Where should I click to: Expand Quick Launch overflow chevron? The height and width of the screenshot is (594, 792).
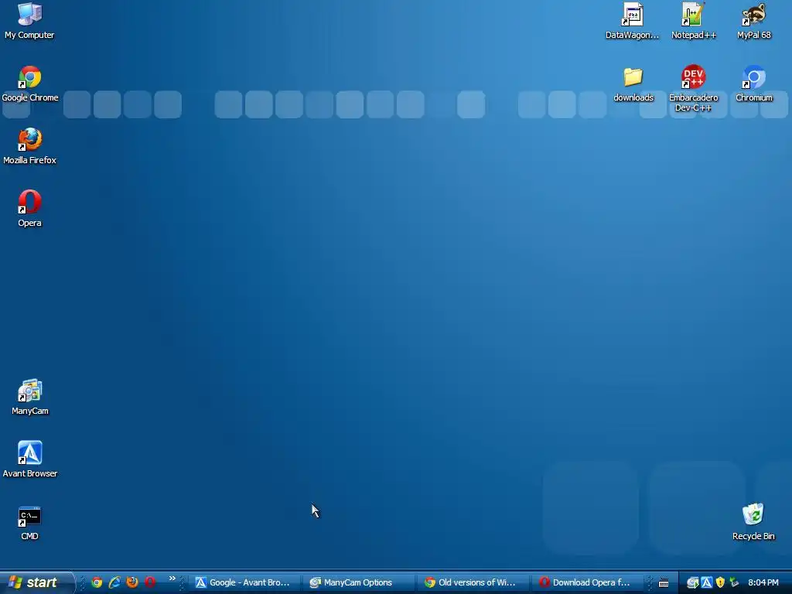click(172, 579)
